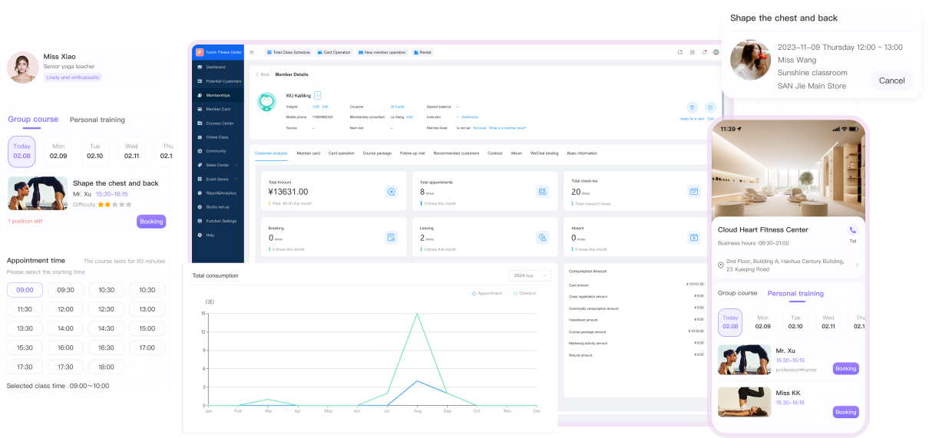Click the Total Amount card icon
Image resolution: width=929 pixels, height=438 pixels.
tap(392, 192)
